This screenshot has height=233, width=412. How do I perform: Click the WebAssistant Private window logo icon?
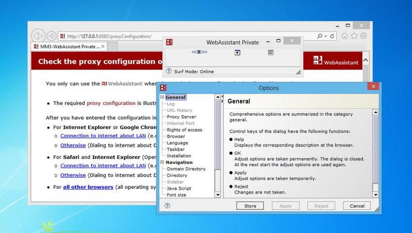pyautogui.click(x=169, y=42)
